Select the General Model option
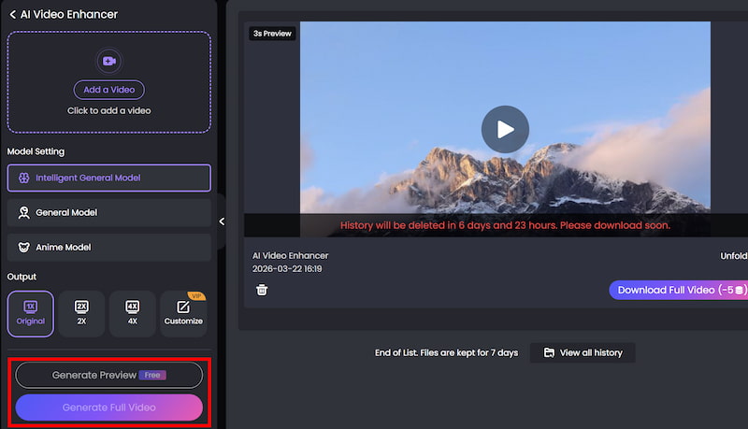The height and width of the screenshot is (429, 748). point(108,212)
